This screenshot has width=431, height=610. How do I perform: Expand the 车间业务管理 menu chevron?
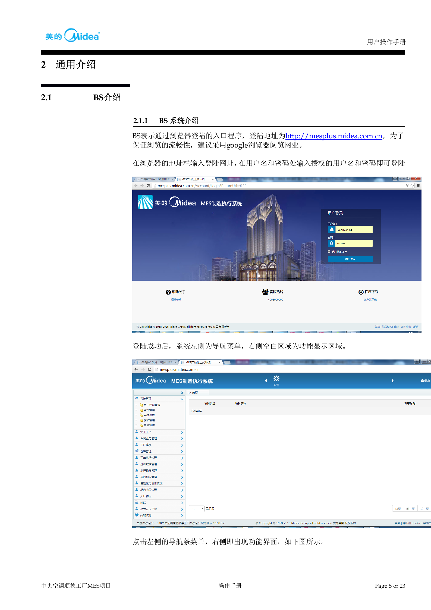click(182, 439)
